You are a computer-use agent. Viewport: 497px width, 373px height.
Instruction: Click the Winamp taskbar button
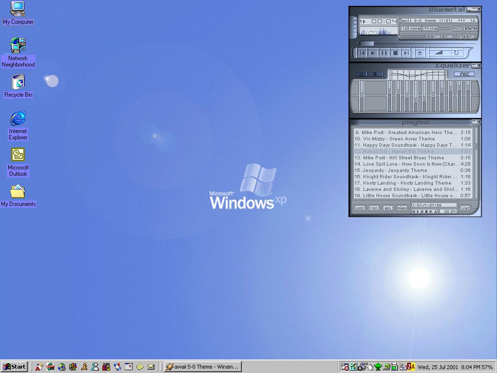[x=202, y=367]
